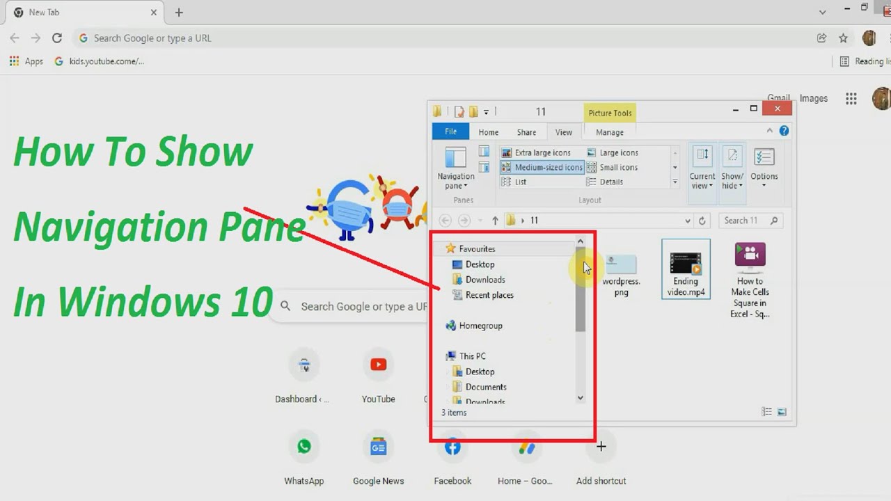
Task: Open Customize Quick Access Toolbar dropdown
Action: pyautogui.click(x=486, y=112)
